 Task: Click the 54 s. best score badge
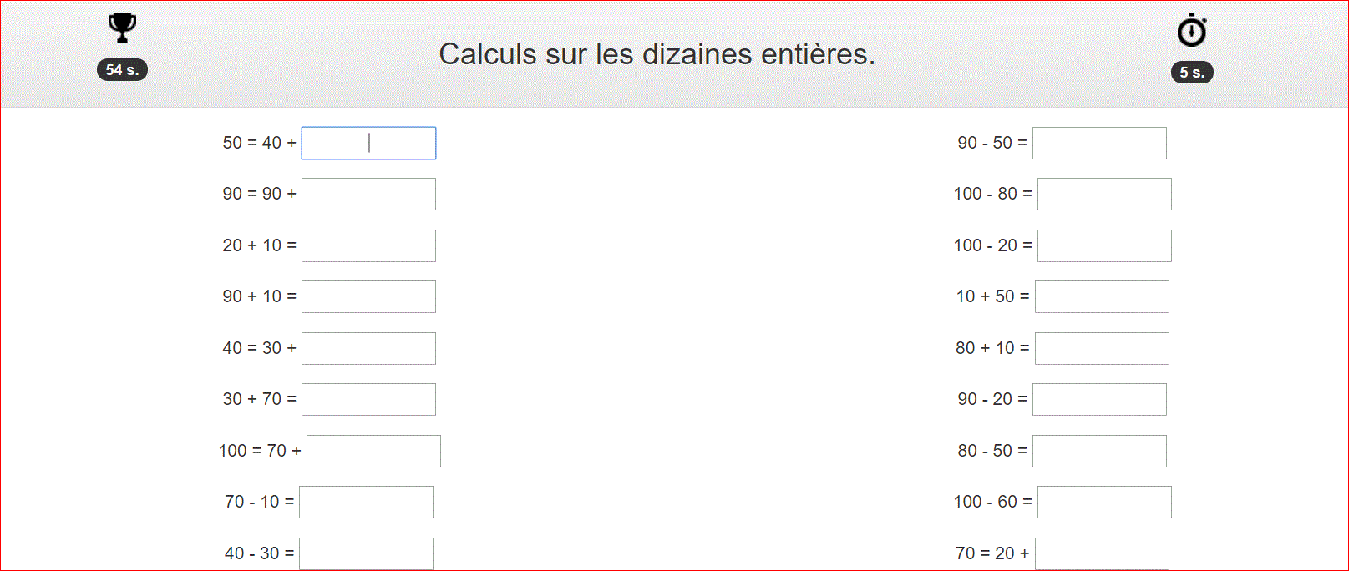(x=123, y=70)
